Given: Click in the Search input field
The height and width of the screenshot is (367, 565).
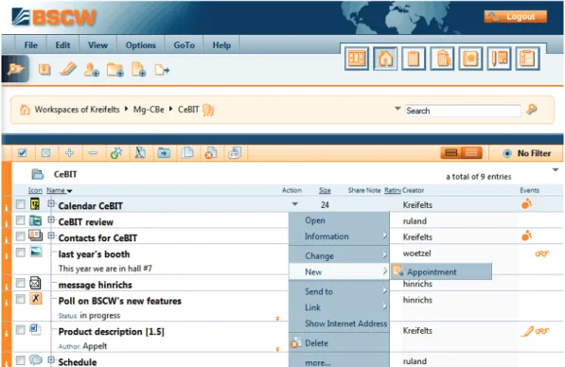Looking at the screenshot, I should (x=463, y=111).
